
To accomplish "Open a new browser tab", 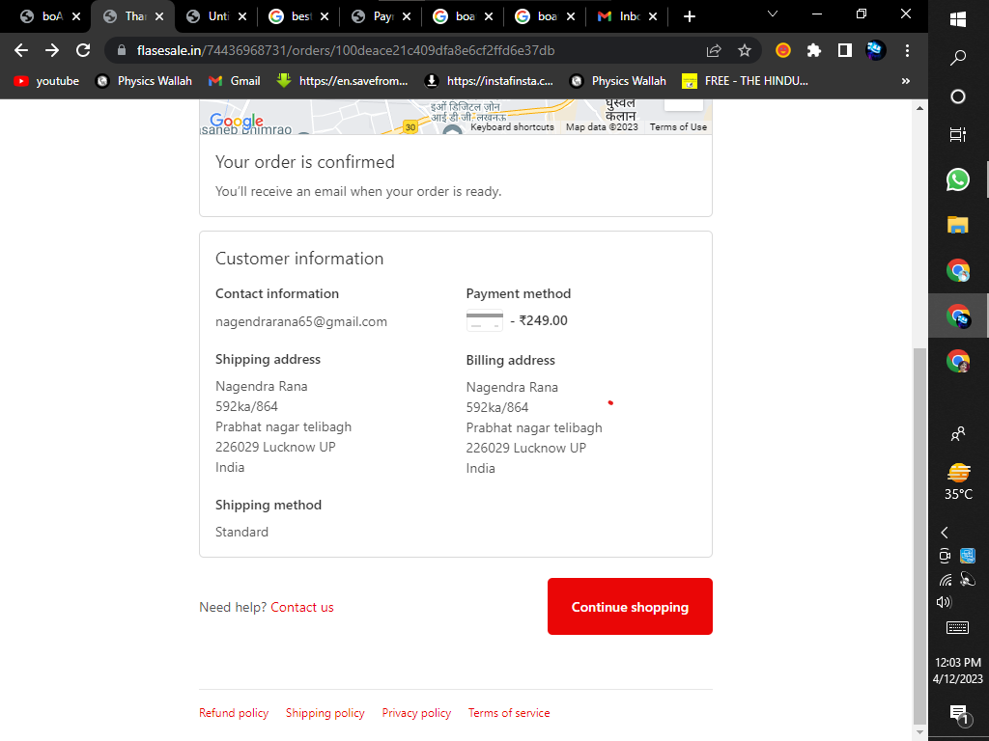I will tap(689, 16).
